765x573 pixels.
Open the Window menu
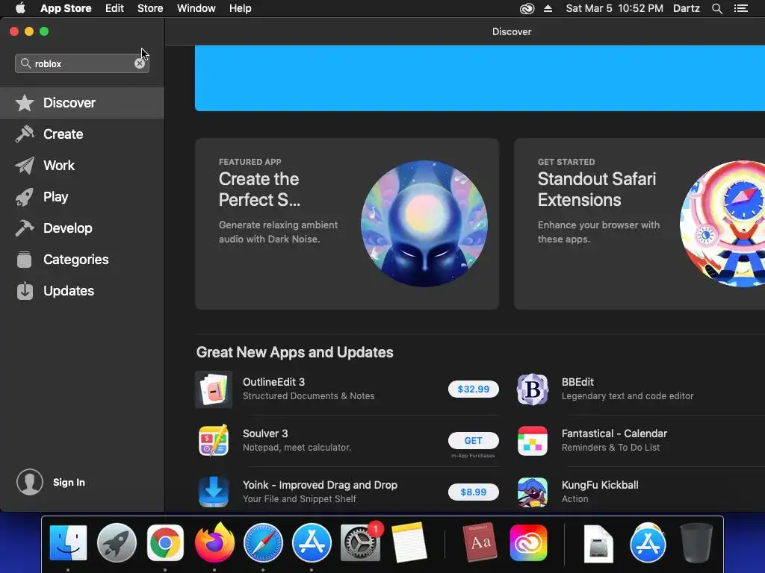coord(196,8)
